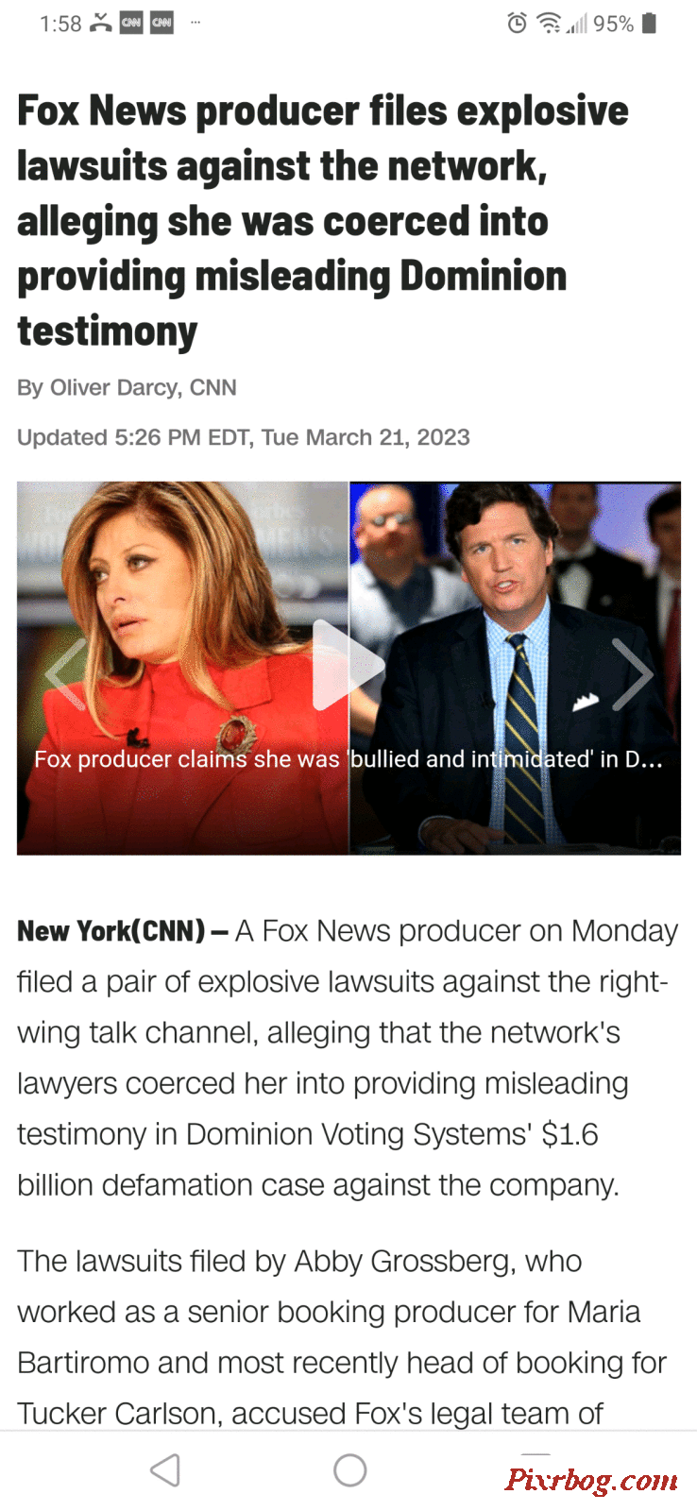The width and height of the screenshot is (697, 1511).
Task: Tap the Tucker Carlson photo in suit
Action: [516, 669]
